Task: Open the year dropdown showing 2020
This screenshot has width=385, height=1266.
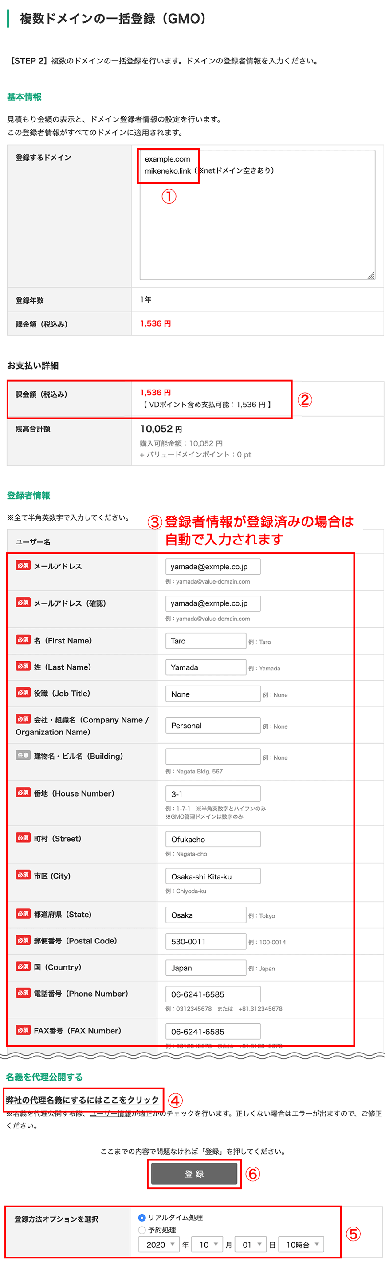Action: point(159,1245)
